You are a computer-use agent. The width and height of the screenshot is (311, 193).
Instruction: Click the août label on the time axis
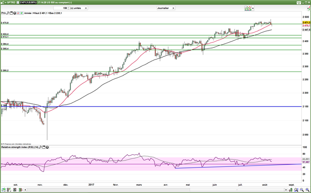pyautogui.click(x=265, y=185)
